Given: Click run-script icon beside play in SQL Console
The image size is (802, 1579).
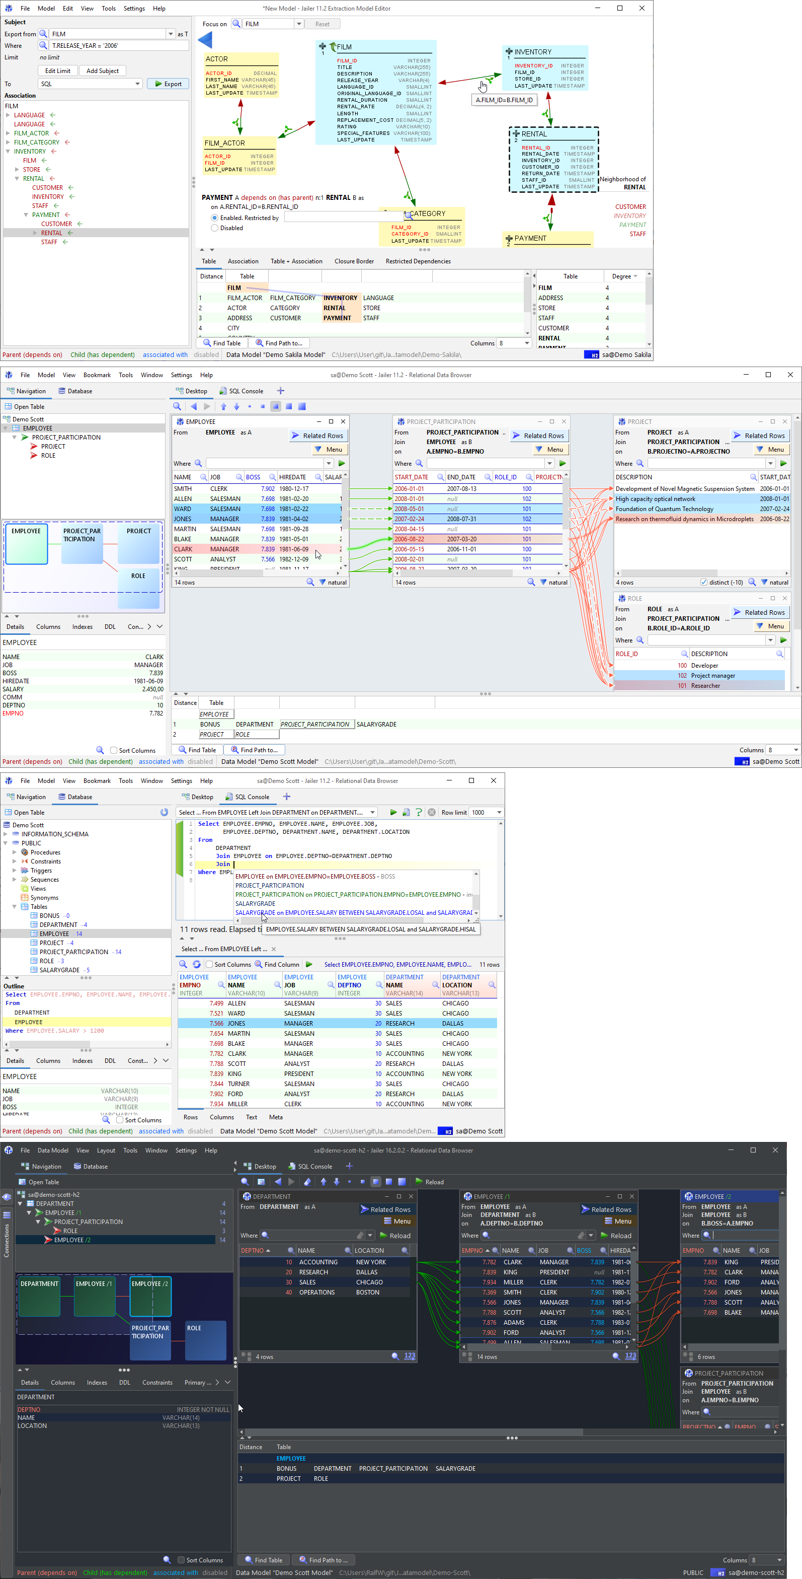Looking at the screenshot, I should pyautogui.click(x=406, y=812).
